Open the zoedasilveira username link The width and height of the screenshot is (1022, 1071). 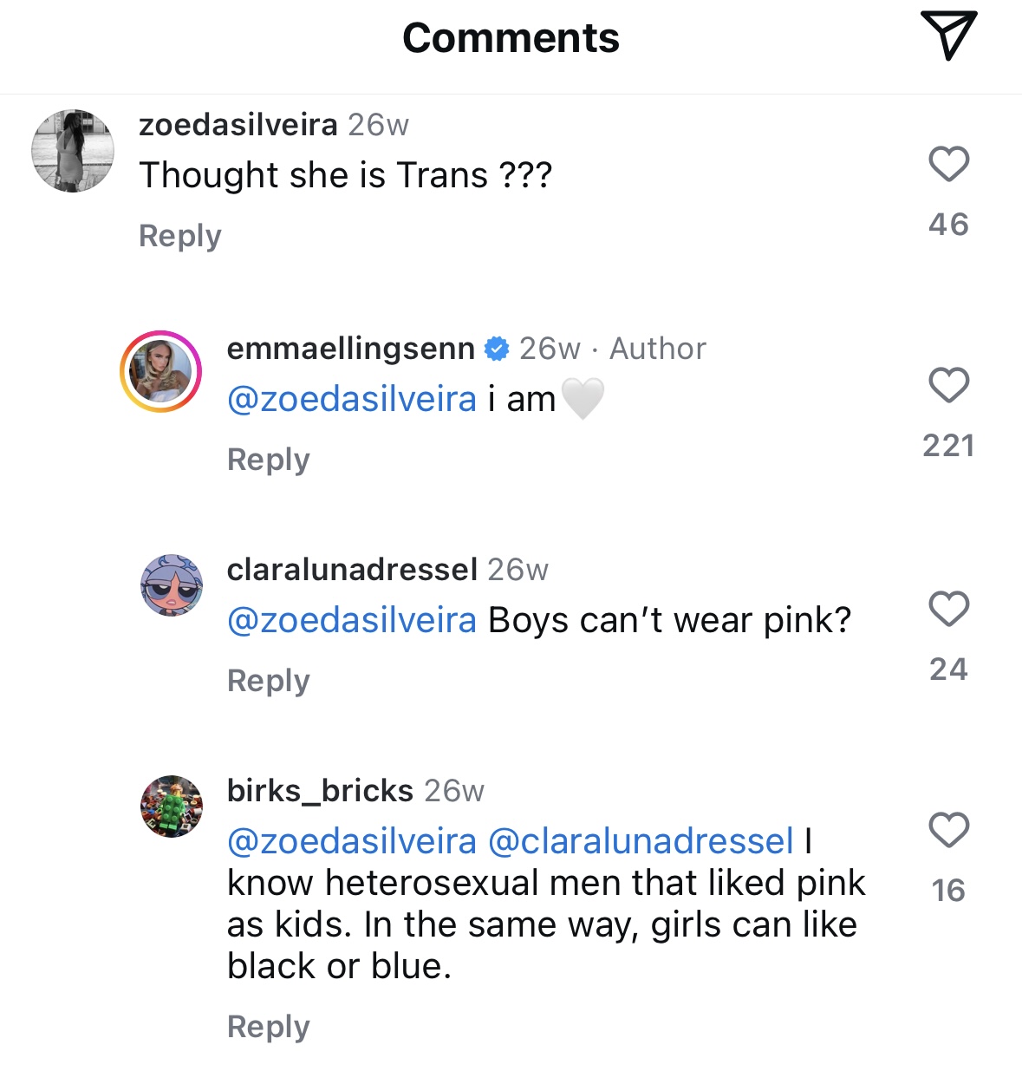[238, 125]
